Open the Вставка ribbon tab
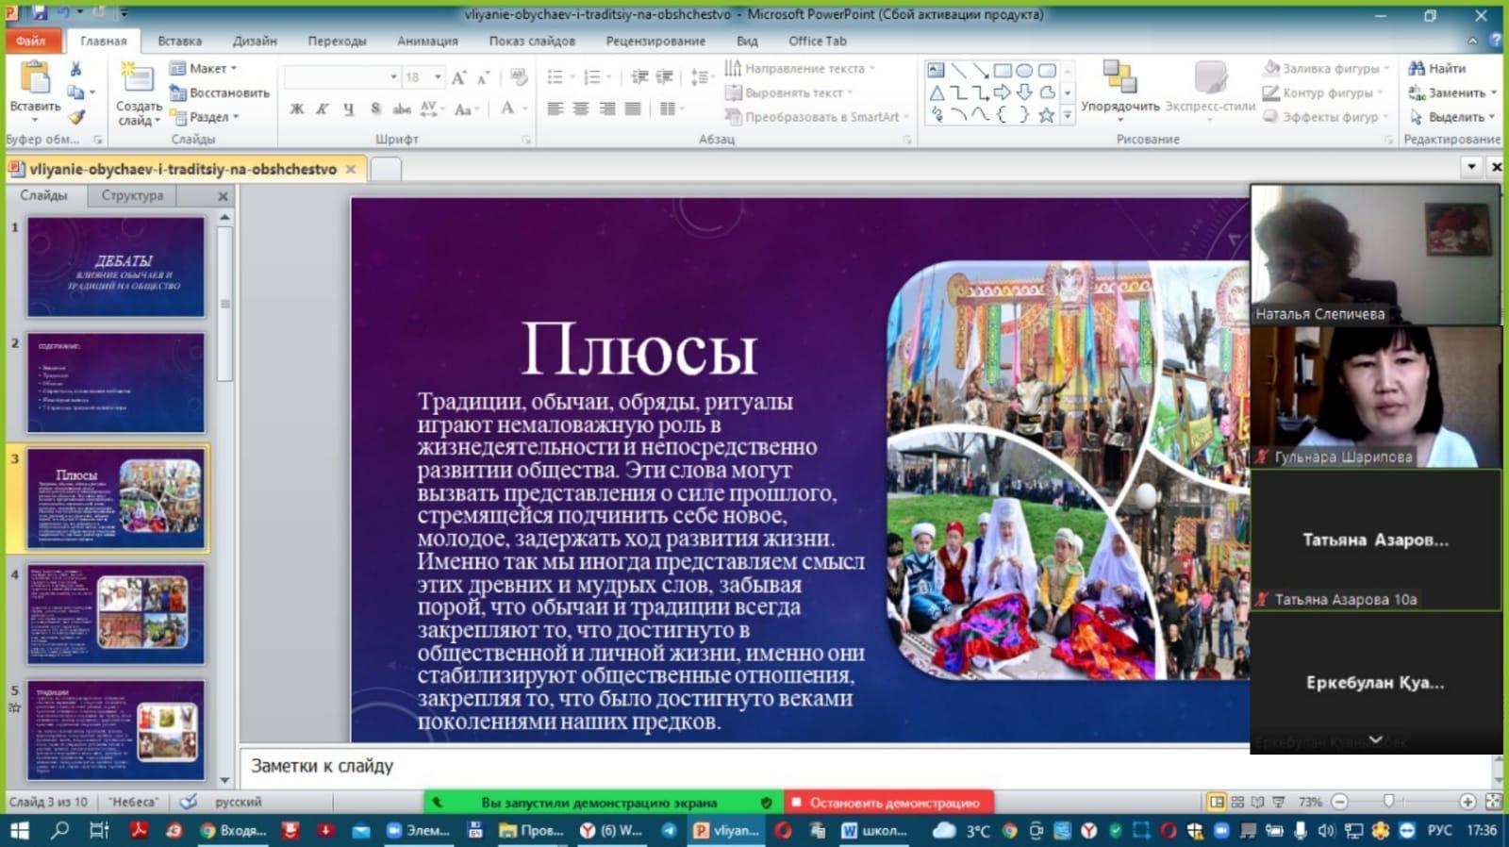The image size is (1509, 847). [x=179, y=41]
